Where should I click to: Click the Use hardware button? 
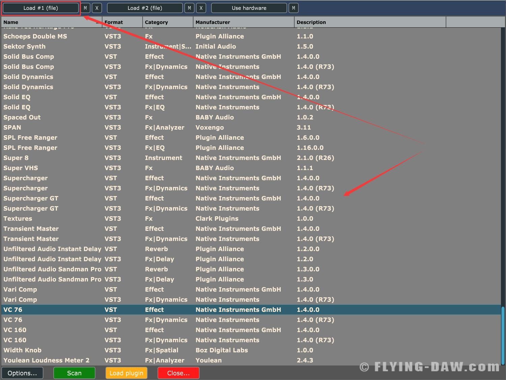pyautogui.click(x=249, y=8)
